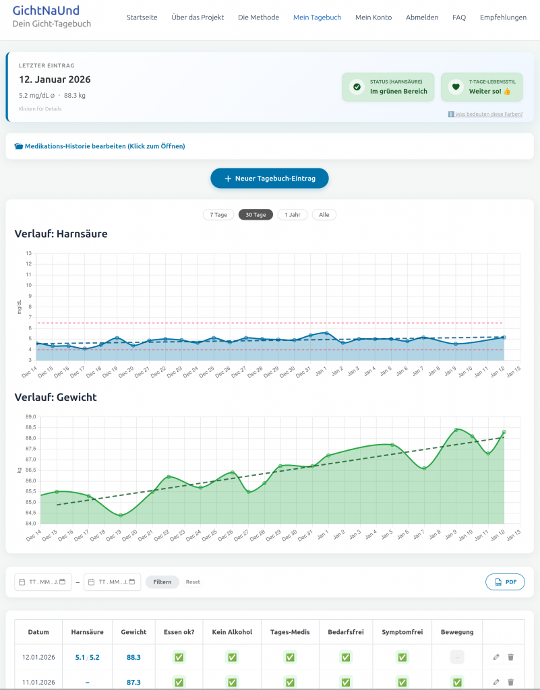This screenshot has width=540, height=690.
Task: Open the FAQ menu item
Action: coord(458,18)
